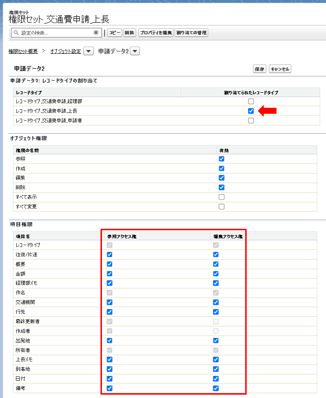The width and height of the screenshot is (326, 398).
Task: Click the コピー button
Action: pos(114,33)
